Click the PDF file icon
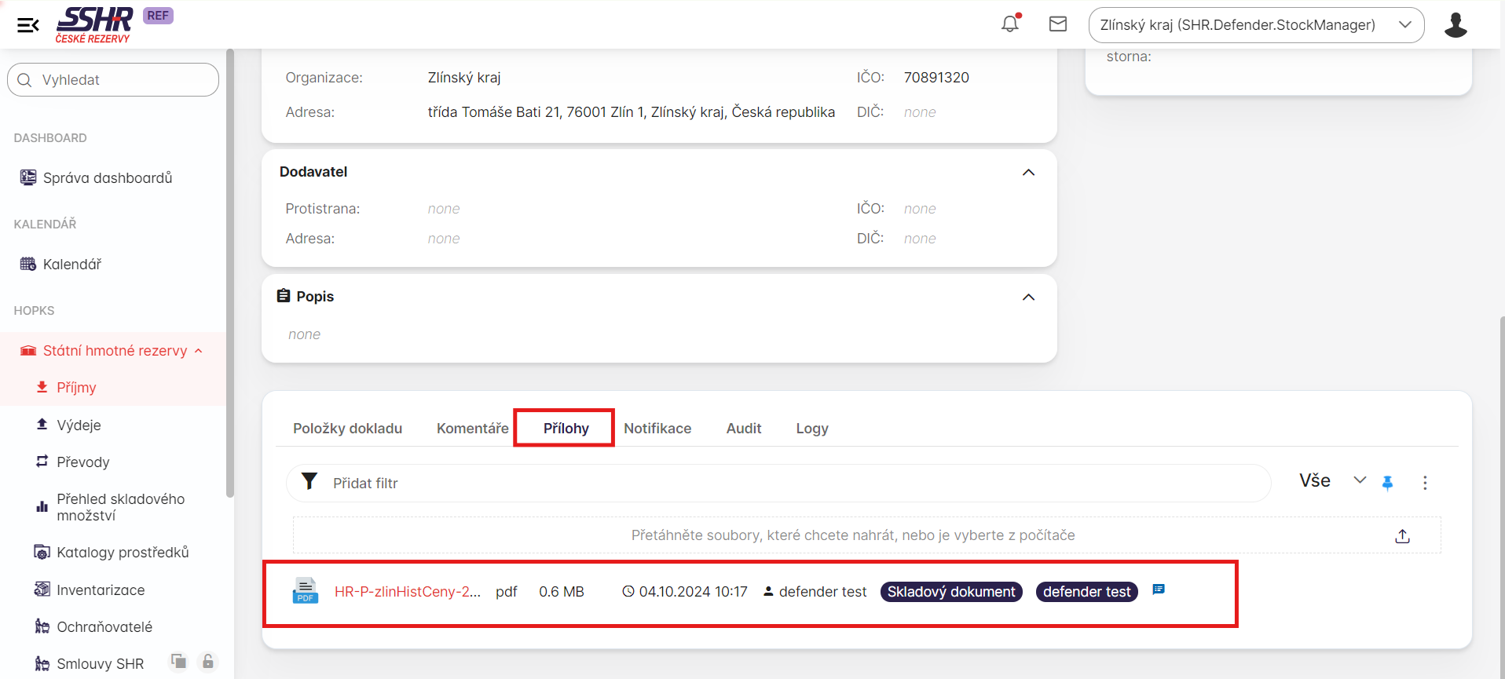1505x679 pixels. pos(305,591)
